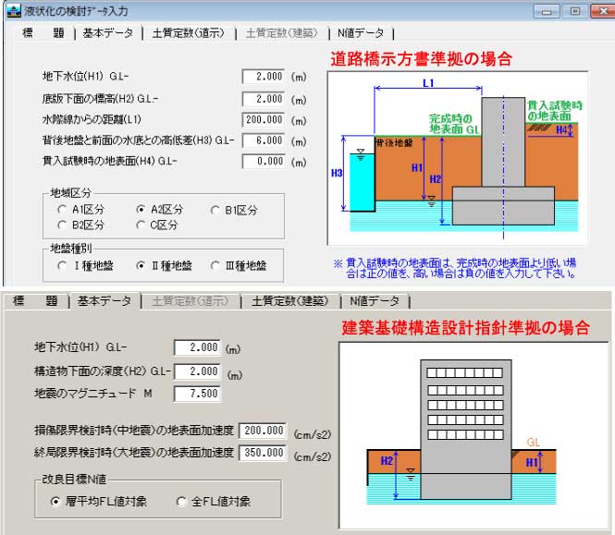Click the 水際線からの距離(L1) input field
615x535 pixels.
(264, 119)
